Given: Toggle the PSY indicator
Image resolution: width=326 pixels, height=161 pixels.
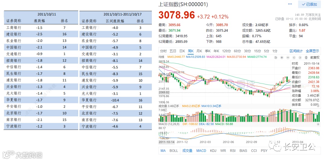Looking at the screenshot, I should [x=264, y=151].
